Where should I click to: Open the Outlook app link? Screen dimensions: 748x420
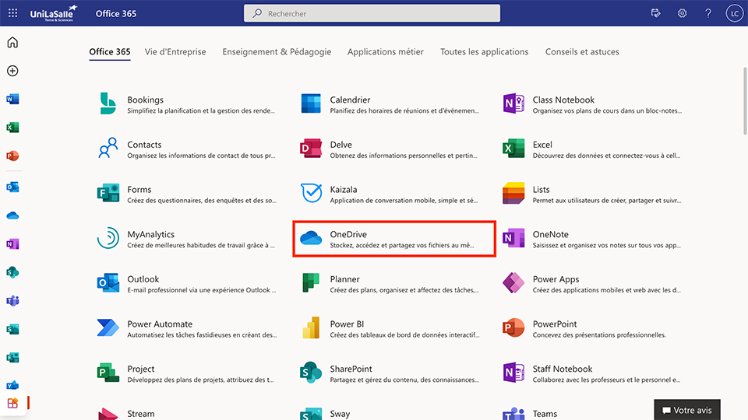coord(186,283)
